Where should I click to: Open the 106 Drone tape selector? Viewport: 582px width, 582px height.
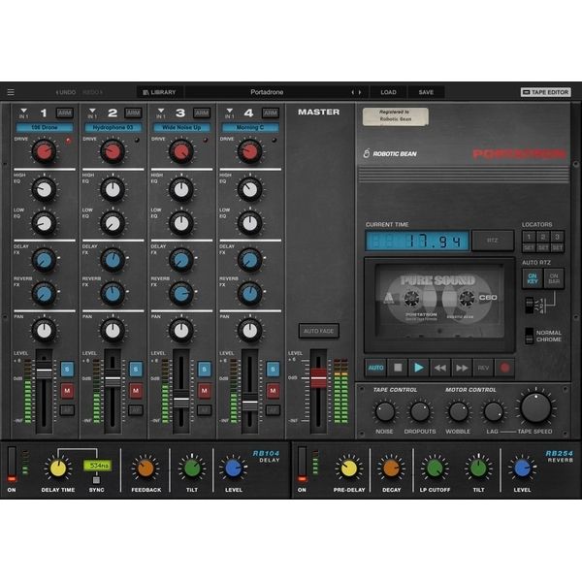point(45,128)
